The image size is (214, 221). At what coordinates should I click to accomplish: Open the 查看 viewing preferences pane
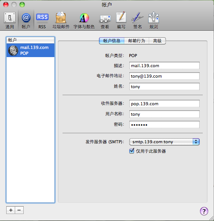105,20
